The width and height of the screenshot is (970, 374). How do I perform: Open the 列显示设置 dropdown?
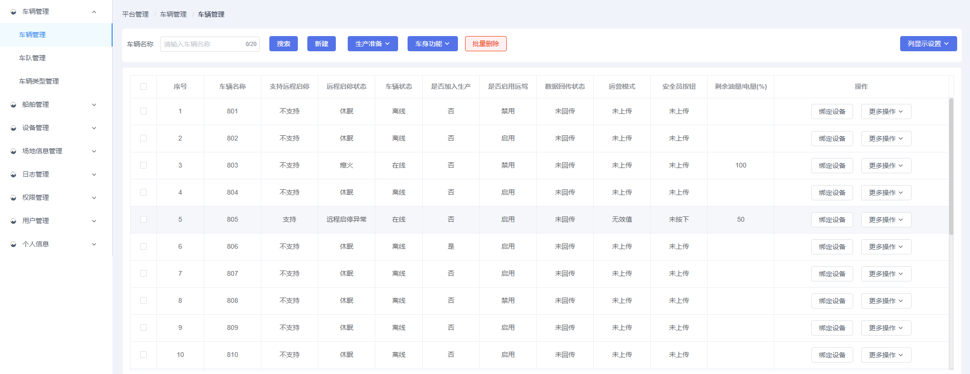928,44
